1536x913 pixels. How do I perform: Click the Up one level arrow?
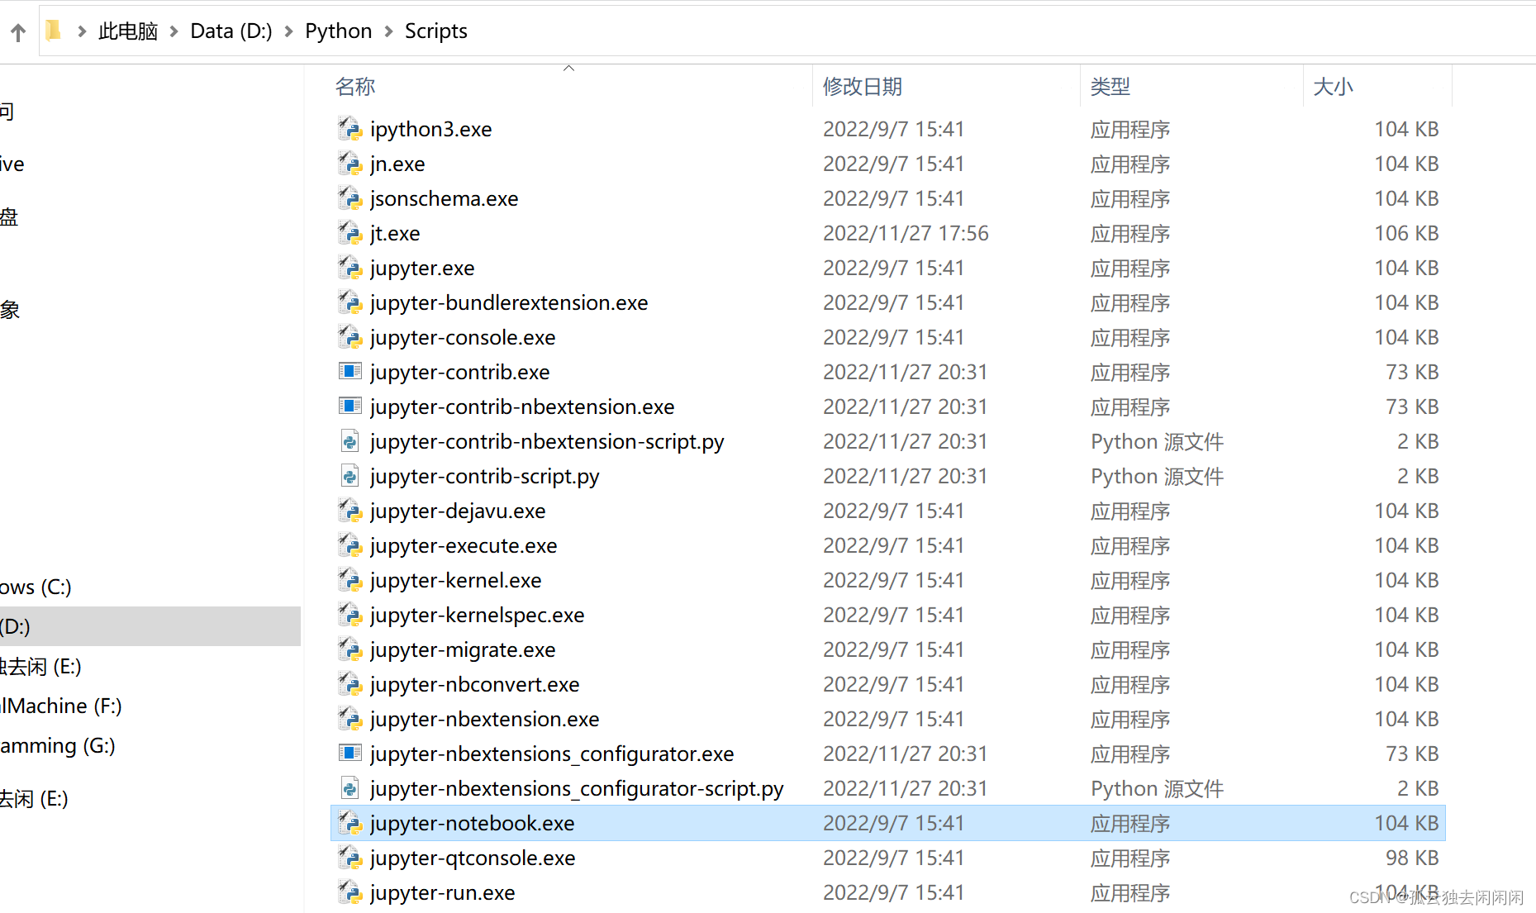coord(18,31)
